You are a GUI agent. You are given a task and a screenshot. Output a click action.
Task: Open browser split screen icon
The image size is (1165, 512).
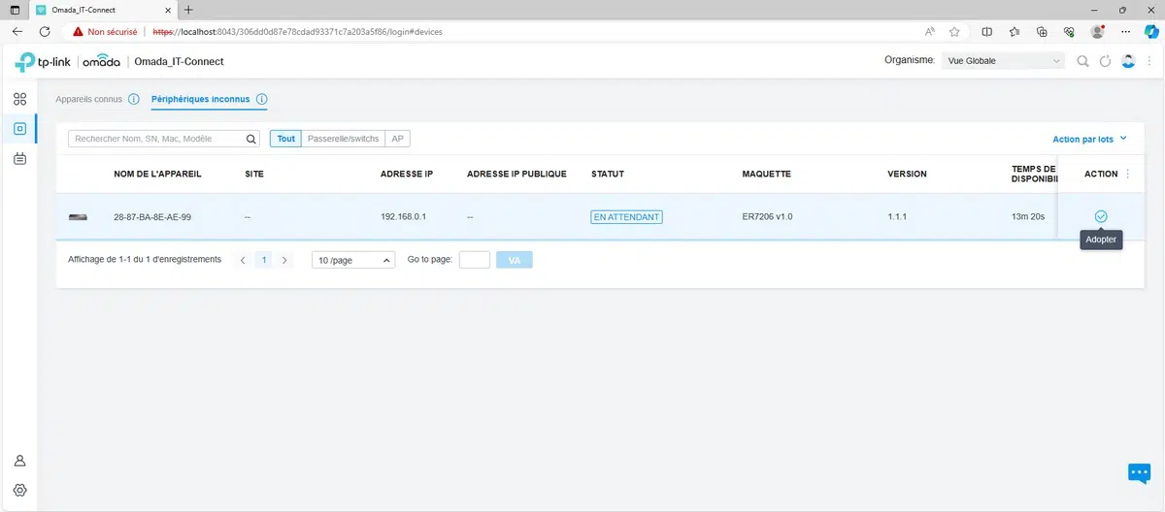[986, 31]
